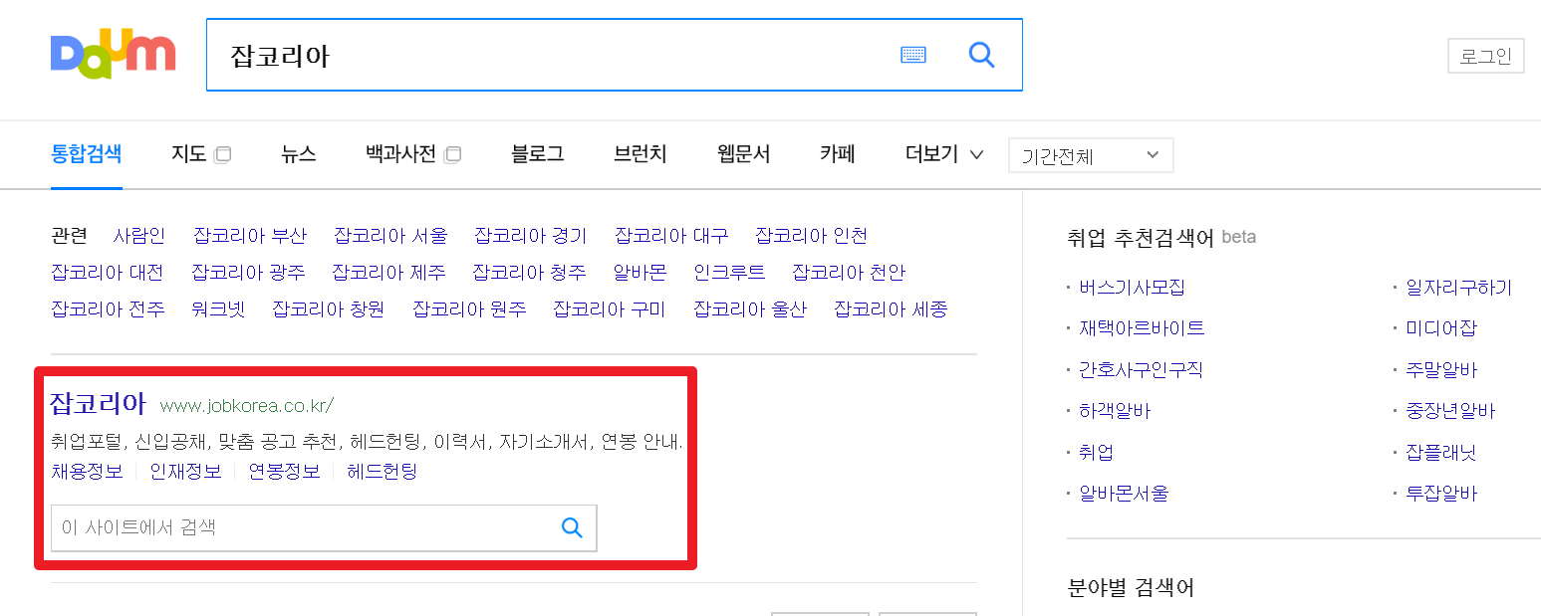Click related search 잡코리아 원주

point(469,309)
